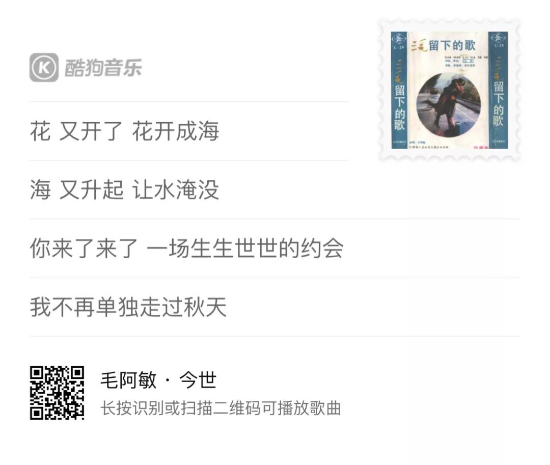Click the right blue spine of cover
The height and width of the screenshot is (465, 550).
pyautogui.click(x=498, y=90)
